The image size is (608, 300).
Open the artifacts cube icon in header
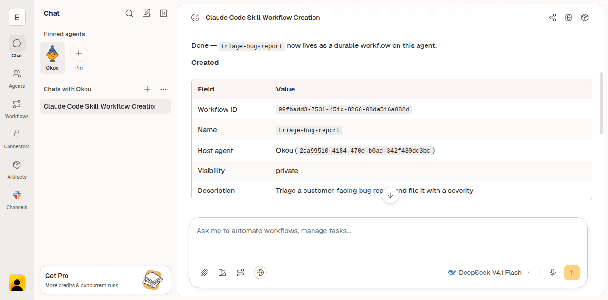585,18
